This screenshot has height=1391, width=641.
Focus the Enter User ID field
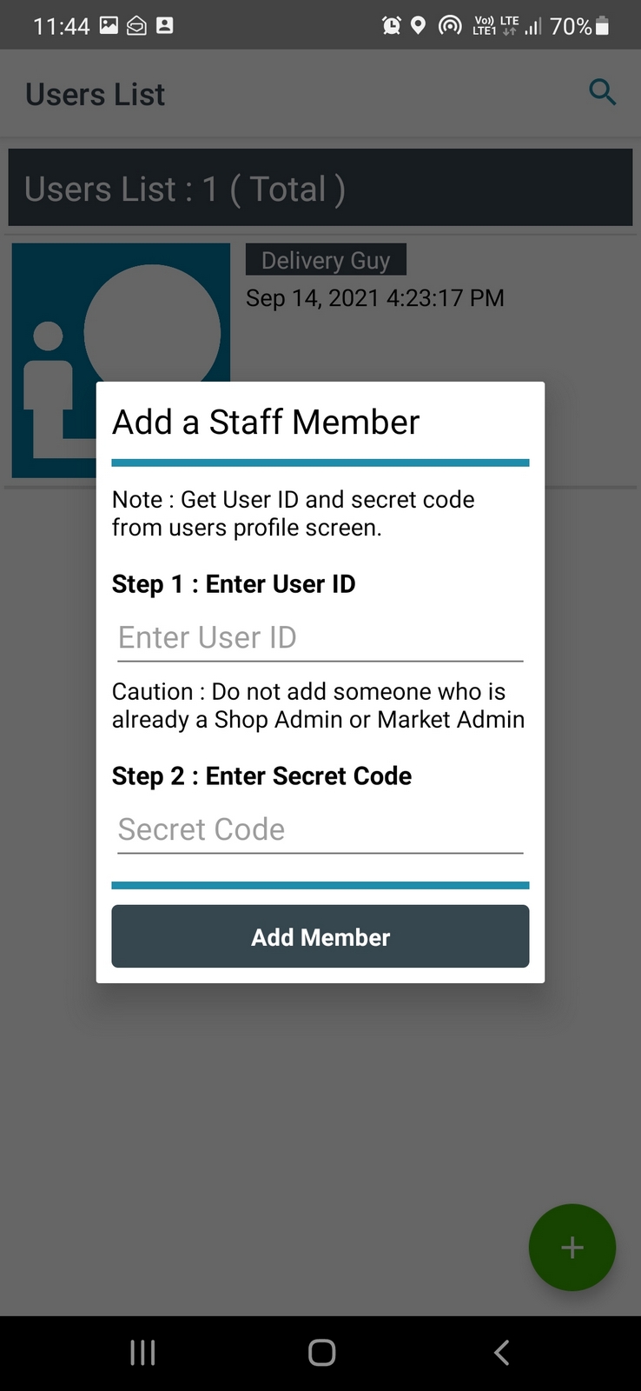pos(320,638)
